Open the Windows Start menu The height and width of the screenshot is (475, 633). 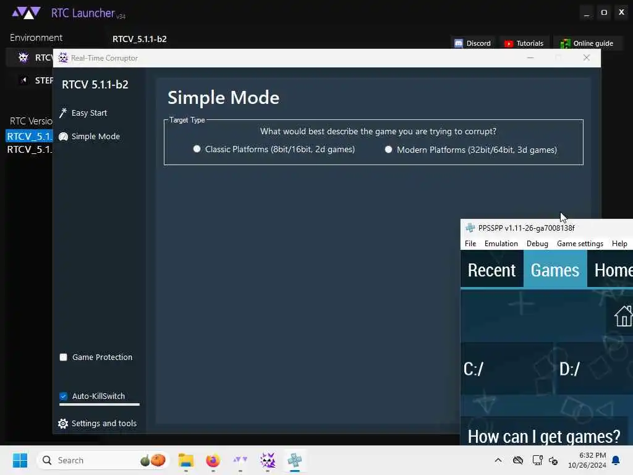[x=20, y=460]
